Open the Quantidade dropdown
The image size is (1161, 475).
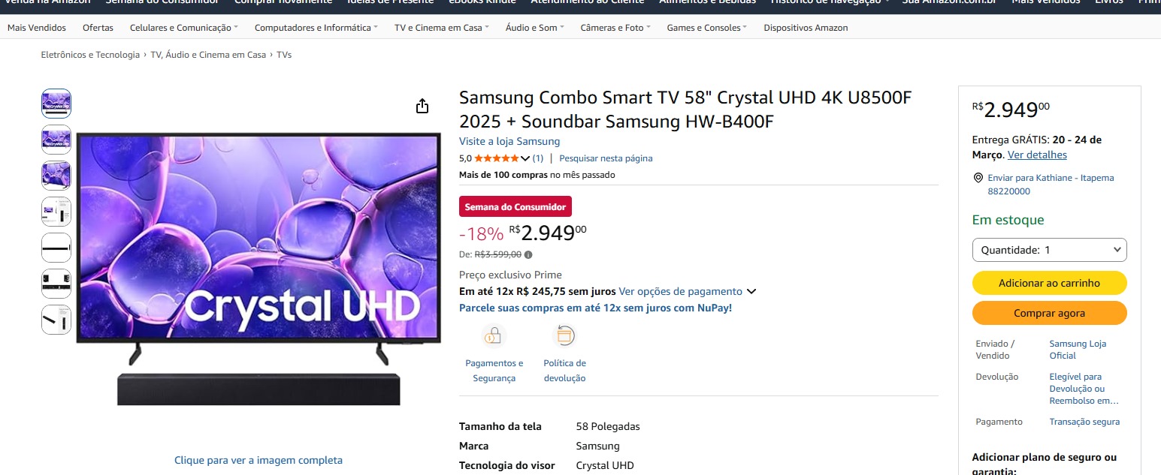[1049, 250]
